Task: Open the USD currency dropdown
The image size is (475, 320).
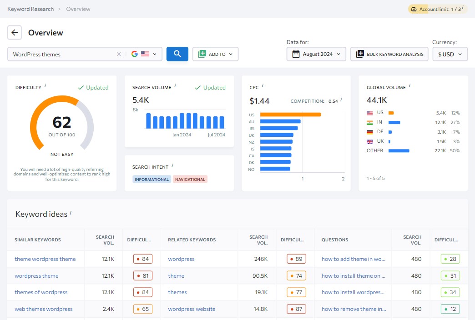Action: [450, 54]
